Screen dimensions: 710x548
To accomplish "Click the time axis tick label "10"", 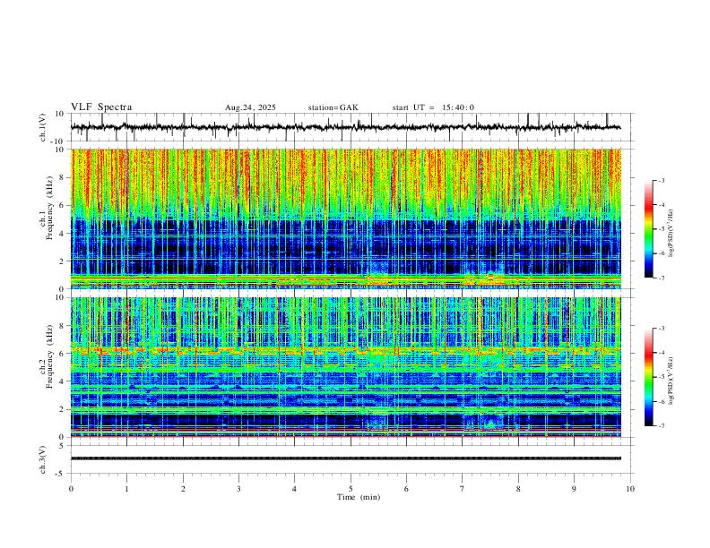I will 630,489.
